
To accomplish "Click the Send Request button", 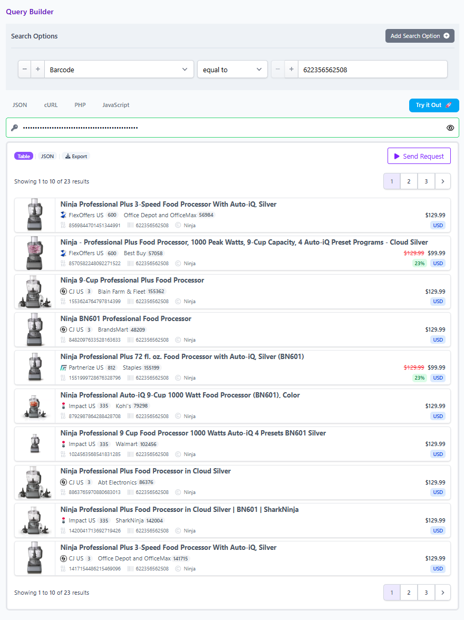I will [x=419, y=156].
